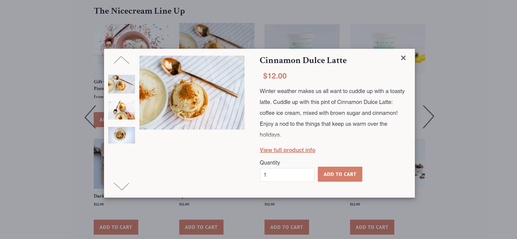This screenshot has width=517, height=239.
Task: Focus the Quantity input field
Action: tap(287, 175)
